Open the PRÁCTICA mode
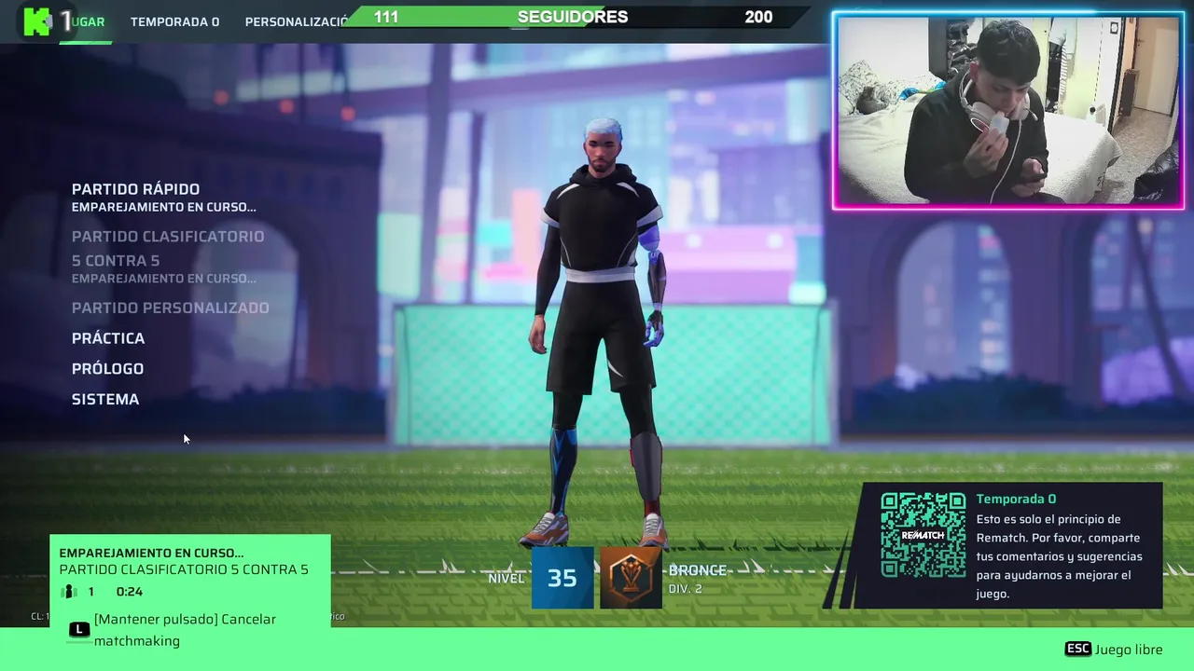 [108, 338]
